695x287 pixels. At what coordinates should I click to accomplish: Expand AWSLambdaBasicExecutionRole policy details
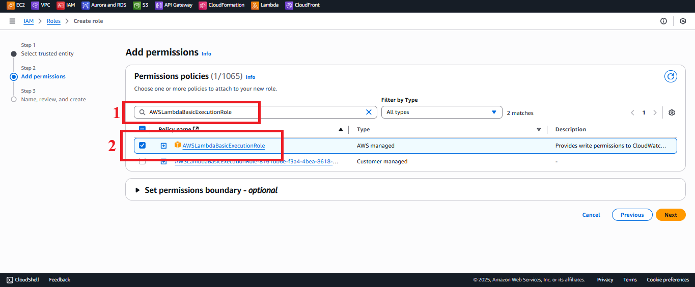tap(163, 146)
